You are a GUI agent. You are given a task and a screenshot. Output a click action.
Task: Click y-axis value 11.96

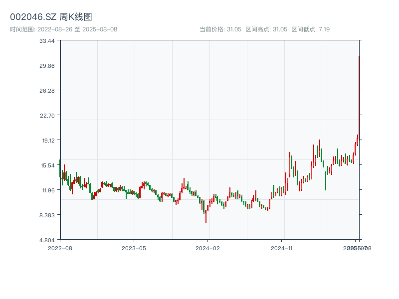click(x=48, y=190)
